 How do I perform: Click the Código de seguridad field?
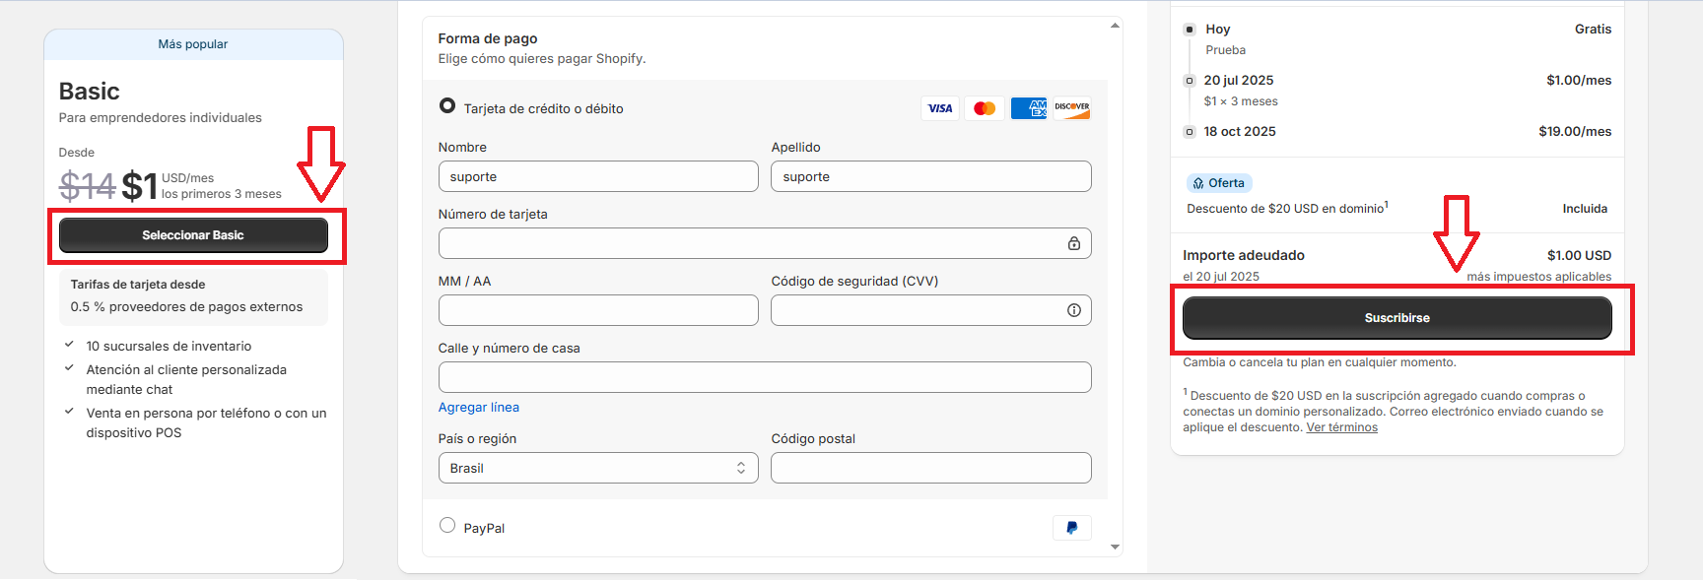pyautogui.click(x=931, y=310)
